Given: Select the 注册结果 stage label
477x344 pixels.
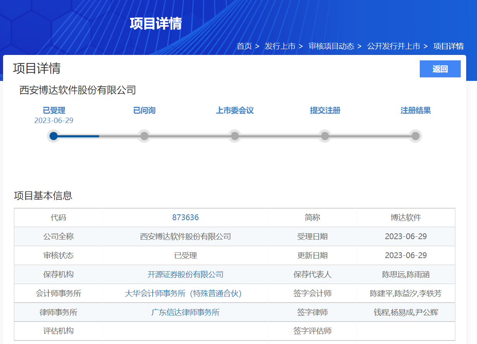Looking at the screenshot, I should 415,111.
